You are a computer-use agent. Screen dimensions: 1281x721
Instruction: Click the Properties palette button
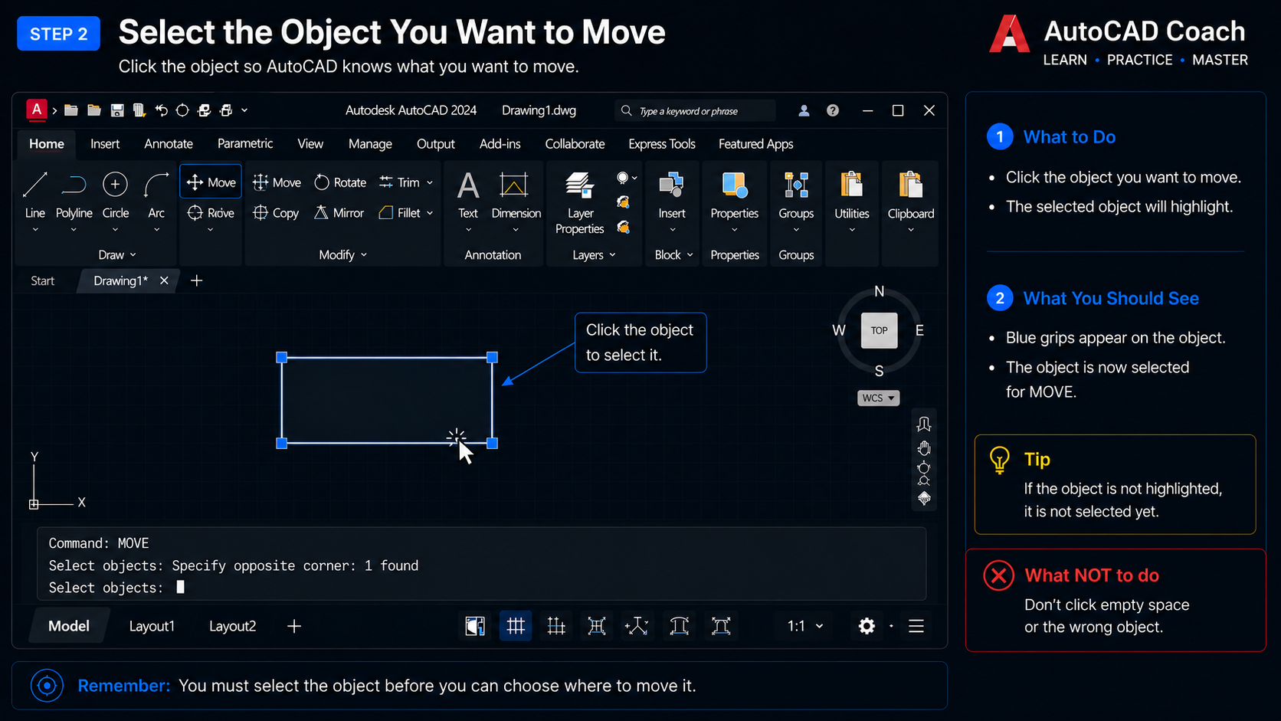click(734, 195)
